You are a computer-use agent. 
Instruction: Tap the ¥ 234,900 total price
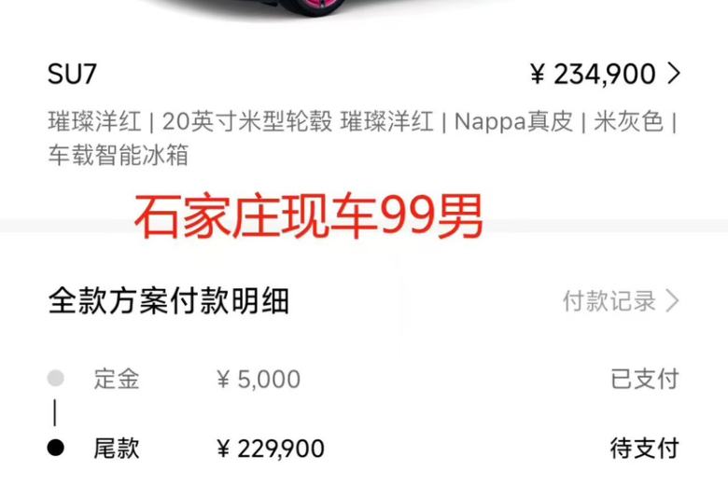pos(593,75)
